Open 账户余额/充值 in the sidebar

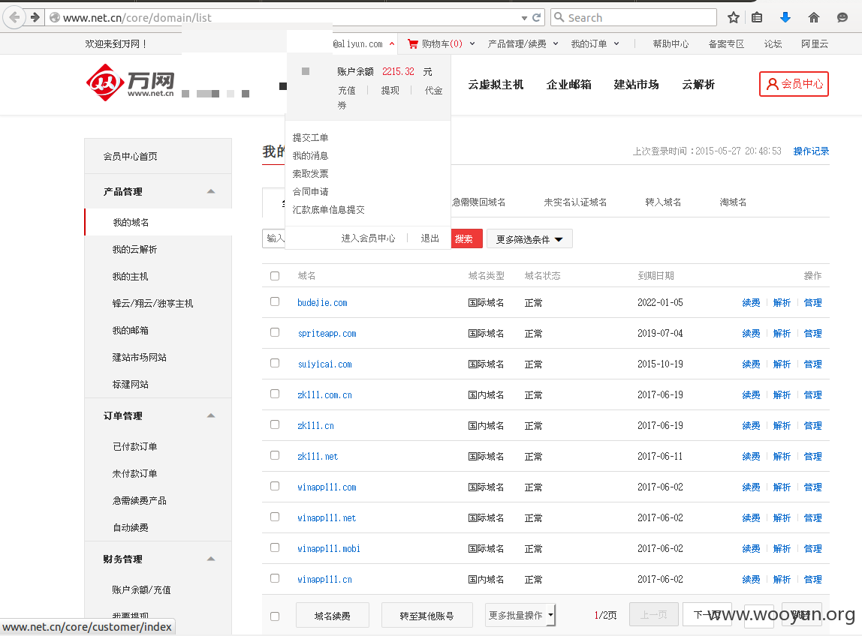click(141, 589)
